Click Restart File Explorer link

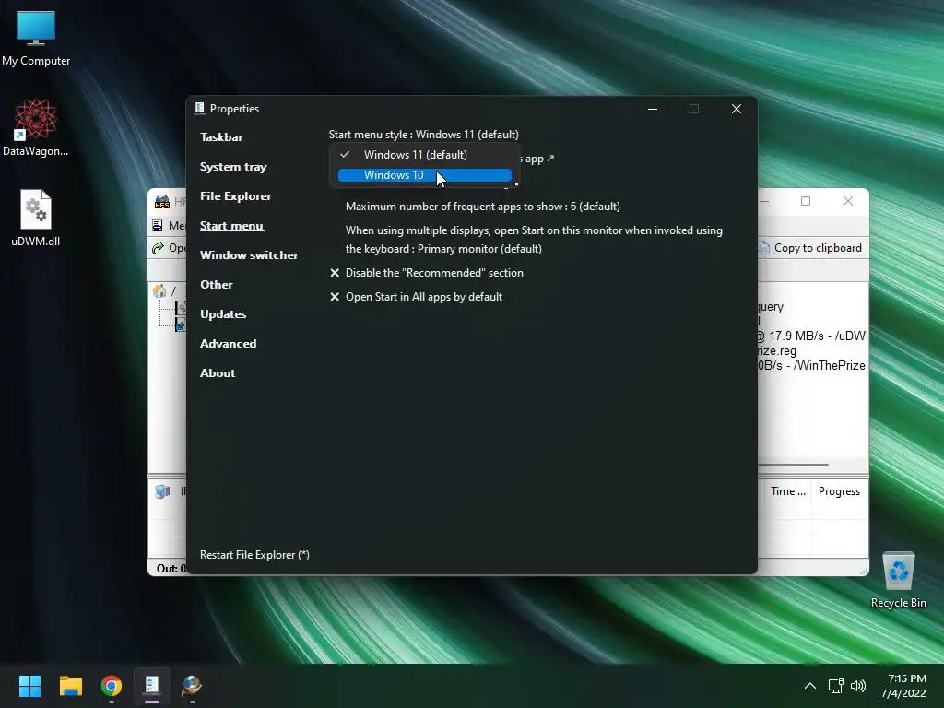(254, 555)
